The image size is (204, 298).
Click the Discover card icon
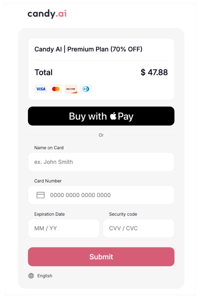point(71,89)
